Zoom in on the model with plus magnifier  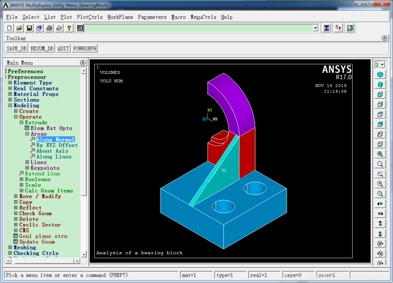point(380,184)
